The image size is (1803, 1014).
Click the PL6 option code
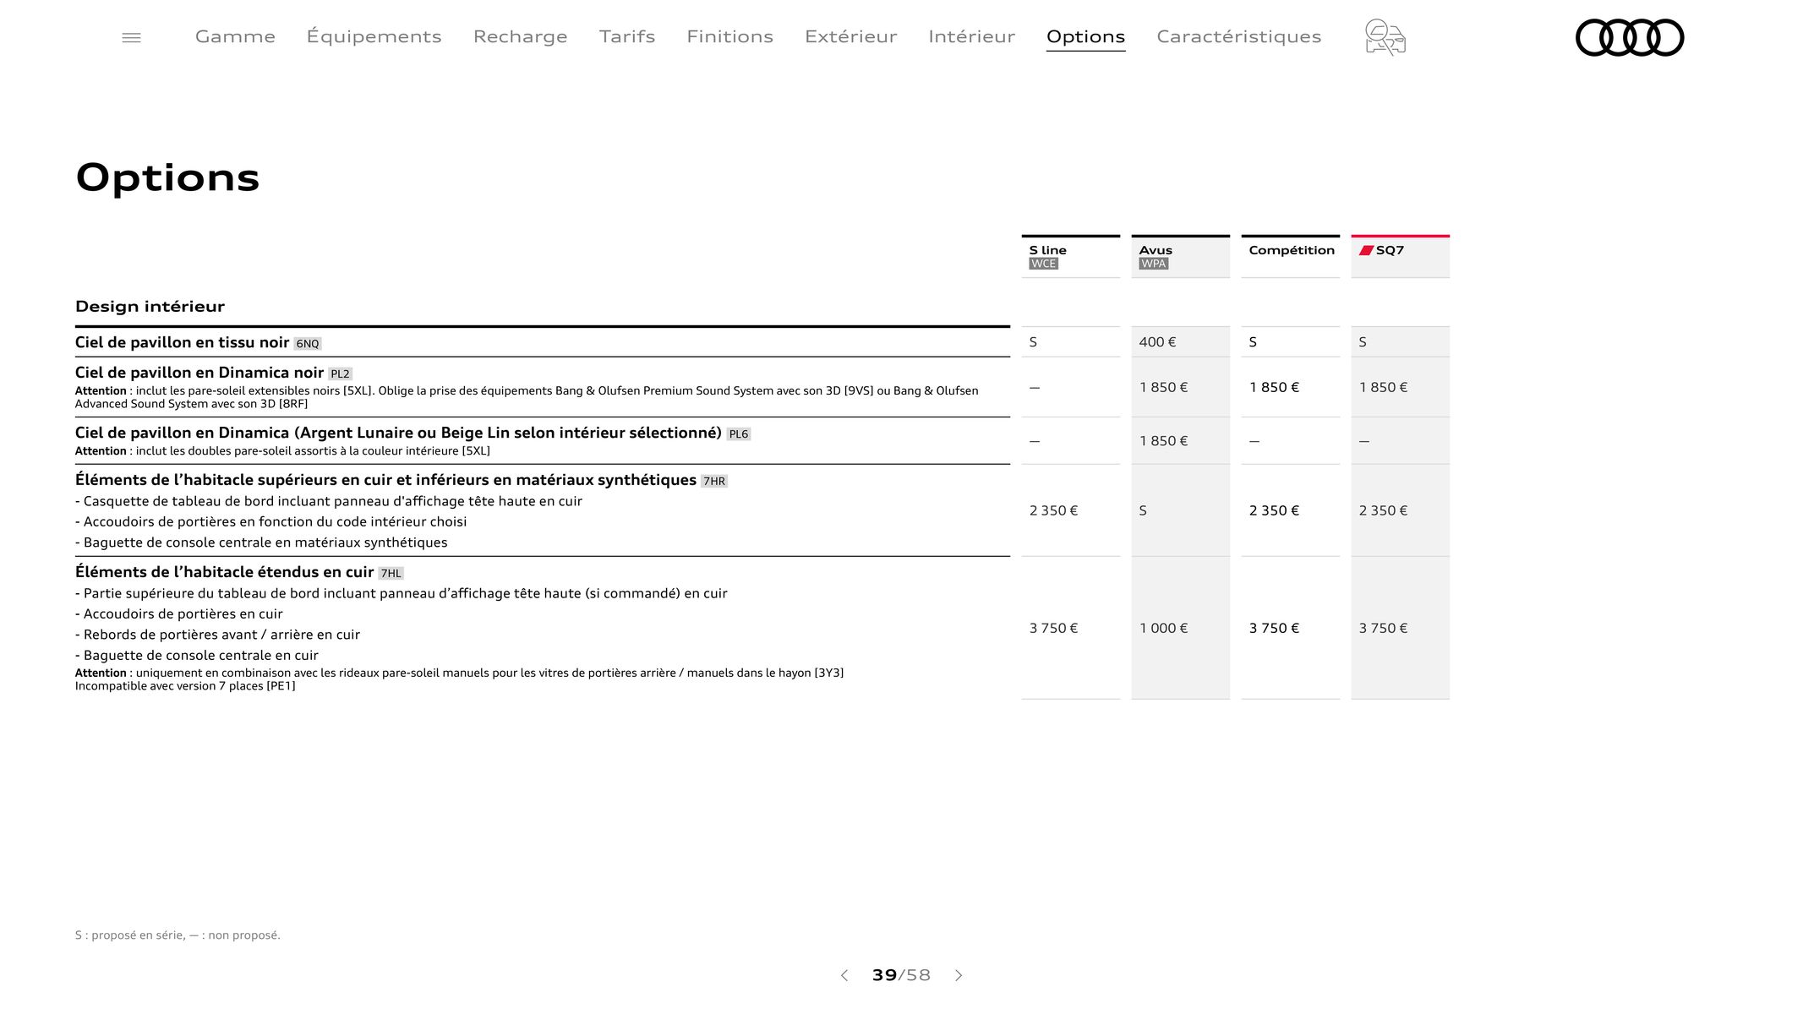click(738, 434)
